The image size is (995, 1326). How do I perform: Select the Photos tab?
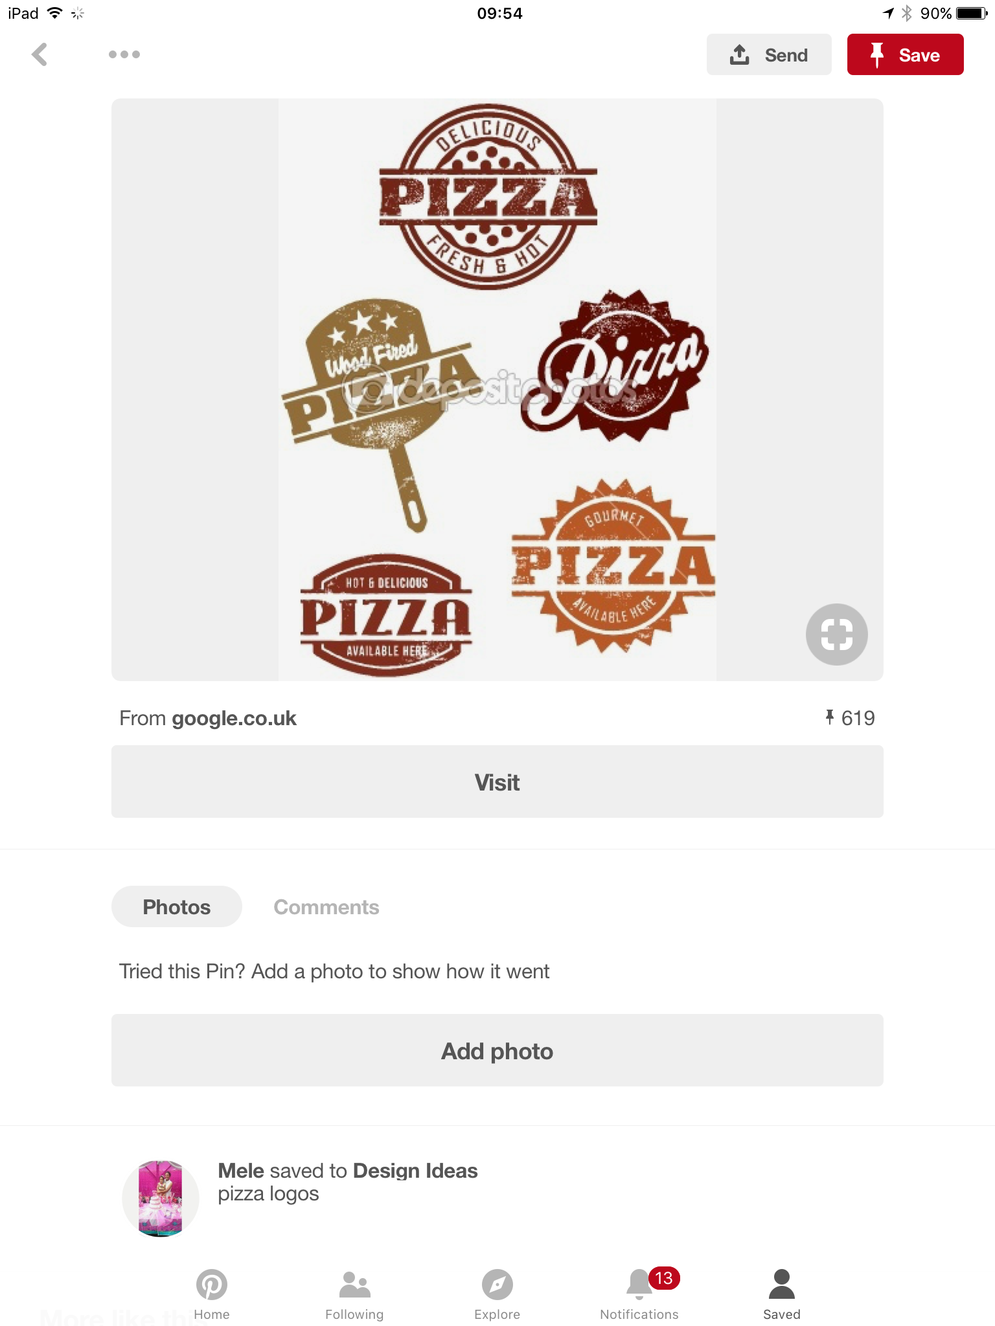click(177, 907)
